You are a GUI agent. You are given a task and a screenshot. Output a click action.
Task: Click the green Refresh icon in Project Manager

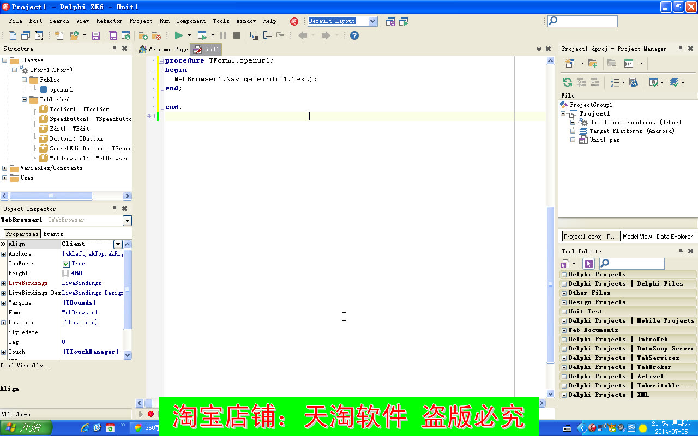[568, 82]
